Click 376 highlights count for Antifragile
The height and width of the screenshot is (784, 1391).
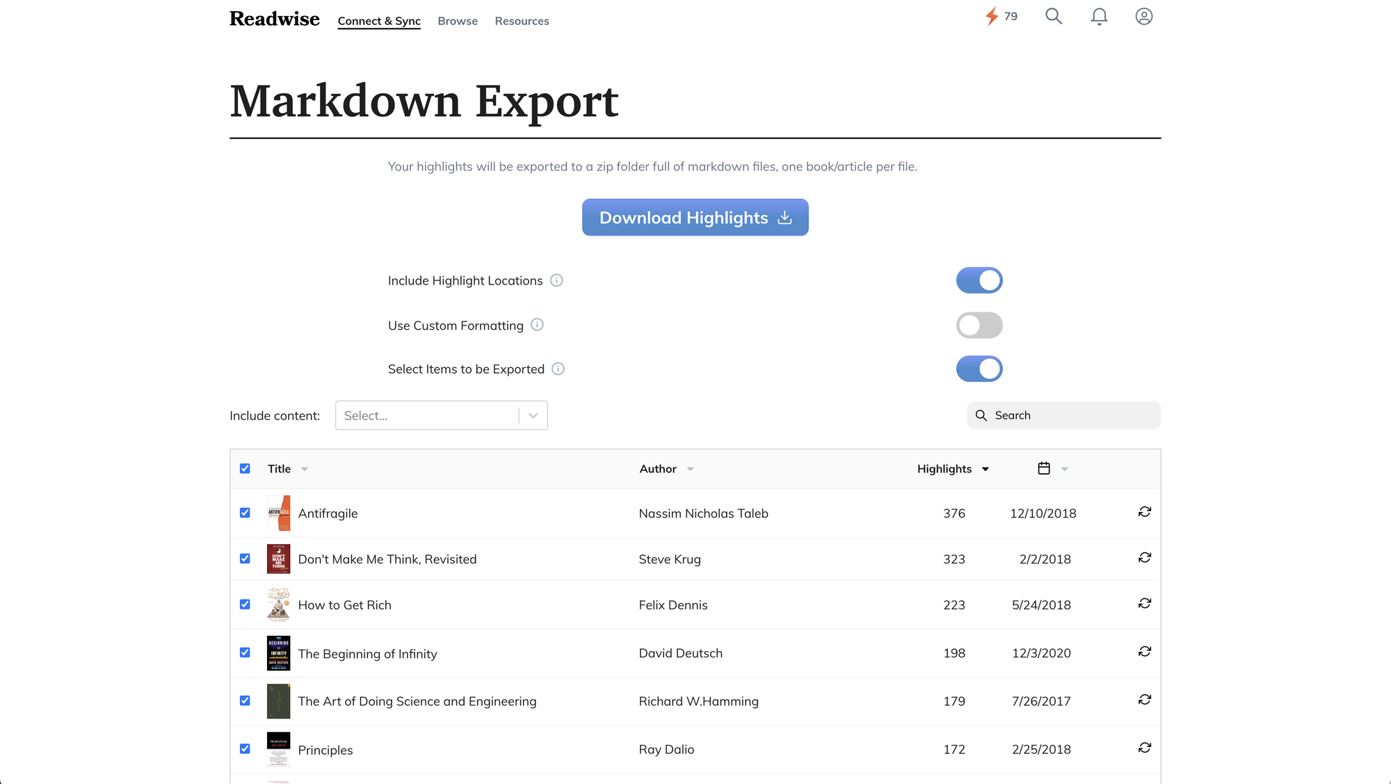pos(954,513)
